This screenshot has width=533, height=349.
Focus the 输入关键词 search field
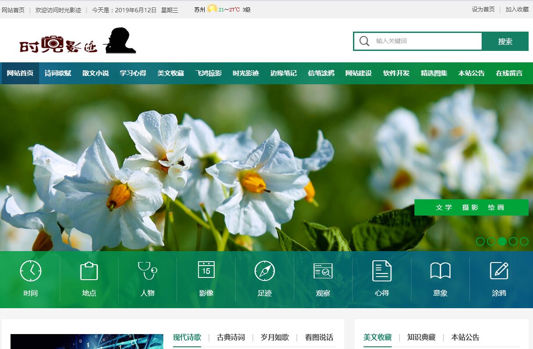[x=426, y=41]
